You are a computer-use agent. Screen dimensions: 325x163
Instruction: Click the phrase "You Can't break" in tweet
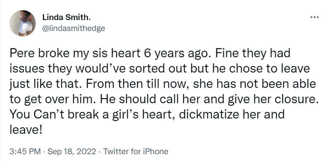pos(46,115)
